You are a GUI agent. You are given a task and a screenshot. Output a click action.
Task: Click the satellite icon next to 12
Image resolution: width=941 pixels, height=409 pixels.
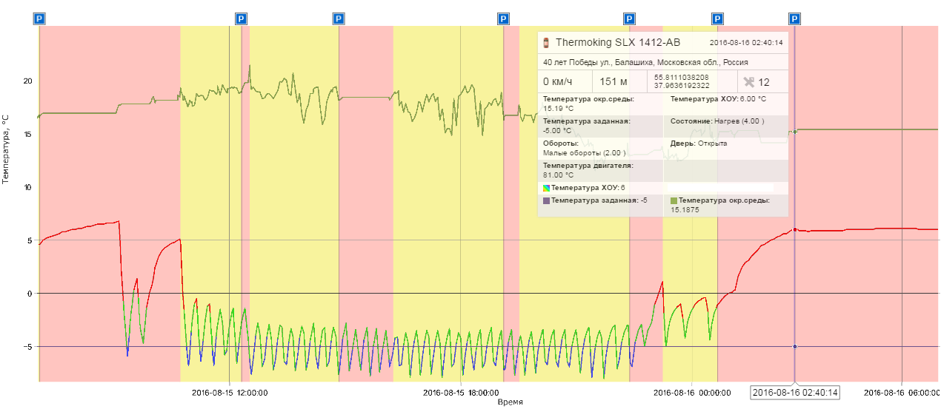click(748, 82)
